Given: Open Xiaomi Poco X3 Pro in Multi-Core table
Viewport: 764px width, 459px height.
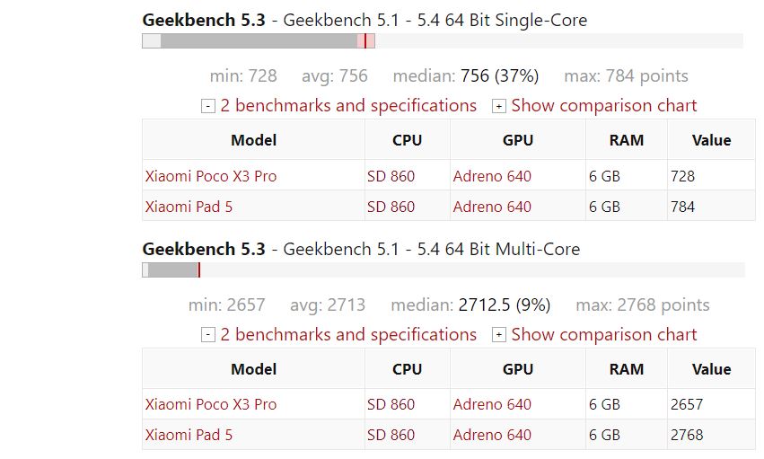Looking at the screenshot, I should pyautogui.click(x=210, y=404).
